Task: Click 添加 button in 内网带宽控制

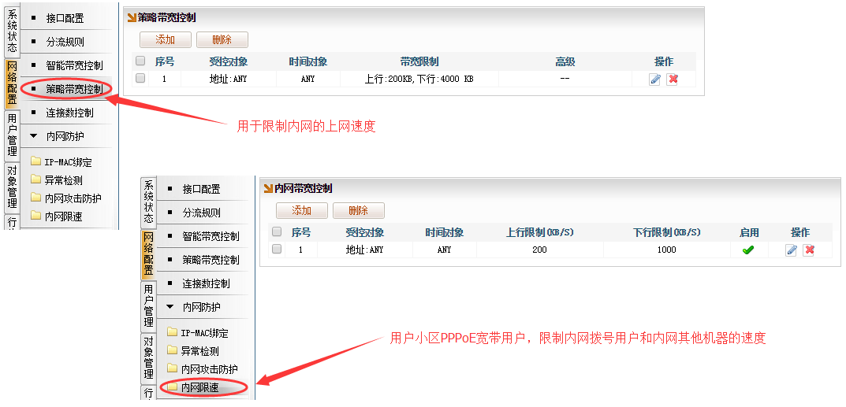Action: (302, 210)
